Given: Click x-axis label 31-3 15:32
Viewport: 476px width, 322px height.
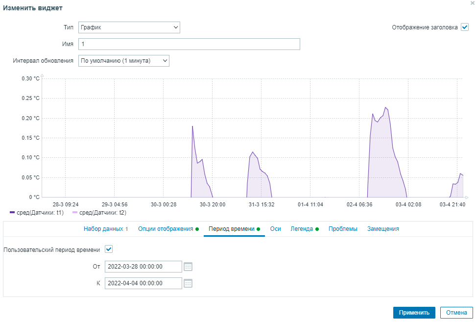Looking at the screenshot, I should point(262,204).
